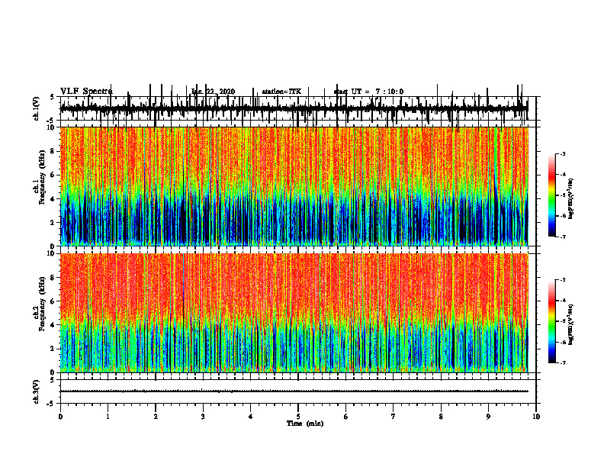Click the time axis tick label "5"
The height and width of the screenshot is (467, 604).
(298, 417)
